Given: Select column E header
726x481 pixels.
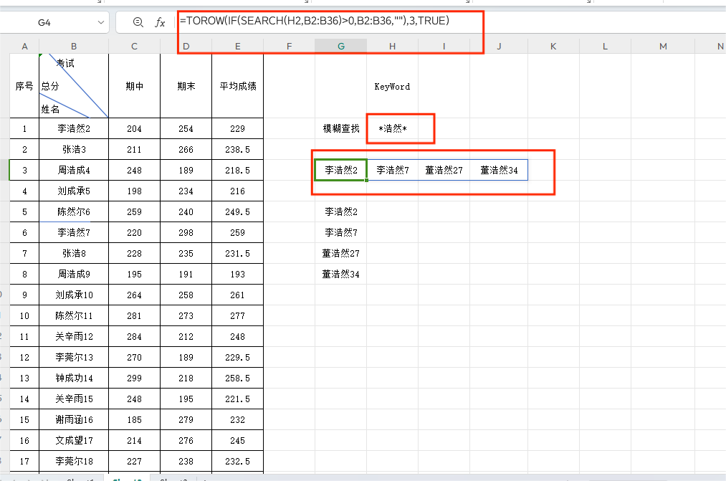Looking at the screenshot, I should click(237, 47).
